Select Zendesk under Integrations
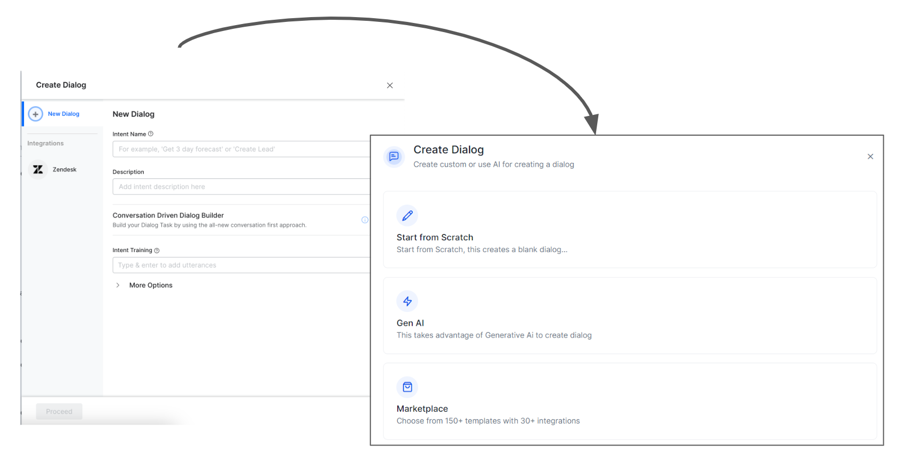The height and width of the screenshot is (469, 918). (x=64, y=169)
